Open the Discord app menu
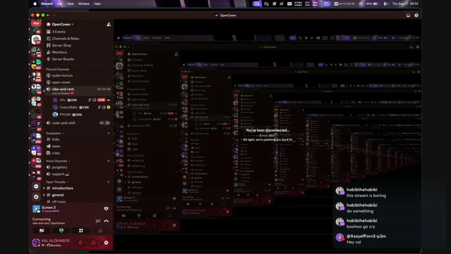The image size is (451, 254). (x=47, y=4)
